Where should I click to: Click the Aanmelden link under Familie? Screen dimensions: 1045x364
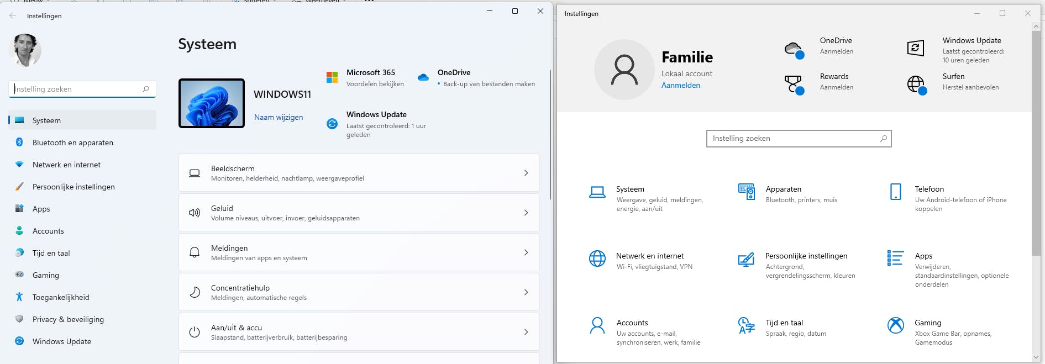(680, 85)
